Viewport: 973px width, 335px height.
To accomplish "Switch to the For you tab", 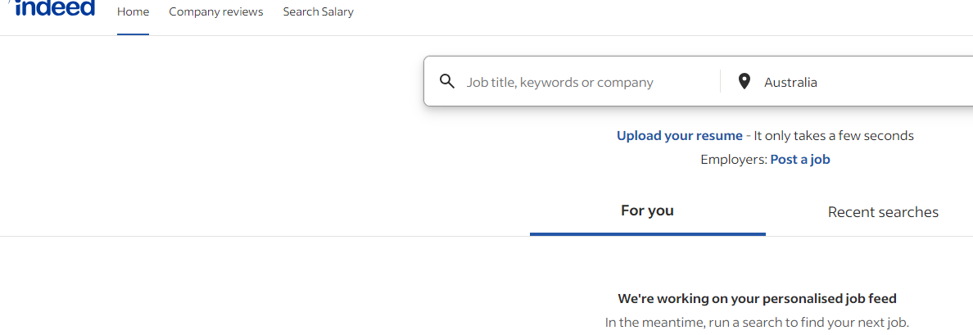I will click(647, 211).
